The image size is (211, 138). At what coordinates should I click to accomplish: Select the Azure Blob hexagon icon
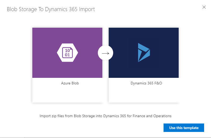click(67, 53)
